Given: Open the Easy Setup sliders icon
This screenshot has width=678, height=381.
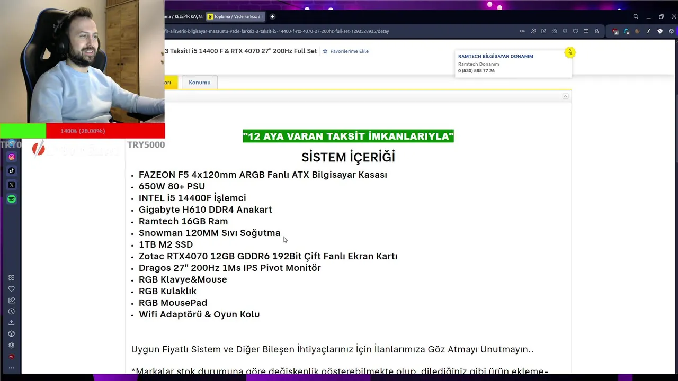Looking at the screenshot, I should 586,31.
